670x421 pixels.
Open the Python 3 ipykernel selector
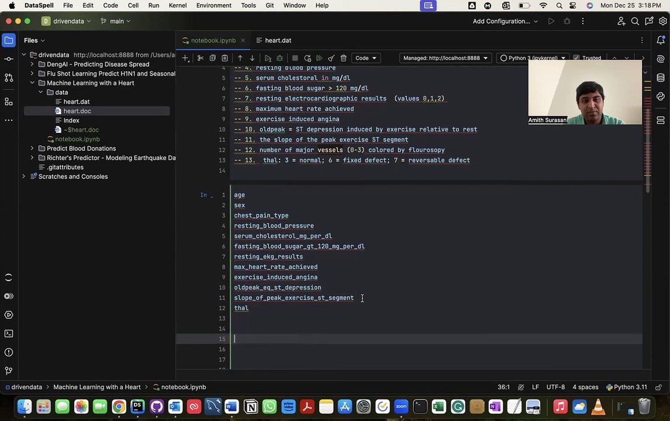tap(533, 58)
